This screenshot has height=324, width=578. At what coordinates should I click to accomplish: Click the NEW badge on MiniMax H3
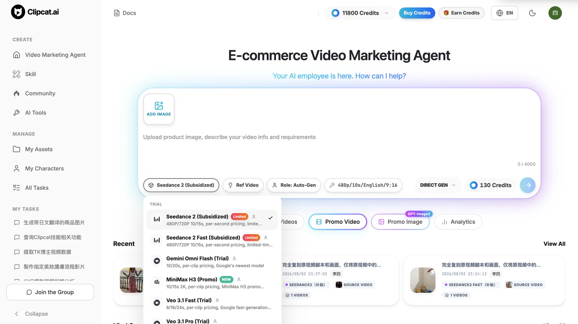(227, 280)
